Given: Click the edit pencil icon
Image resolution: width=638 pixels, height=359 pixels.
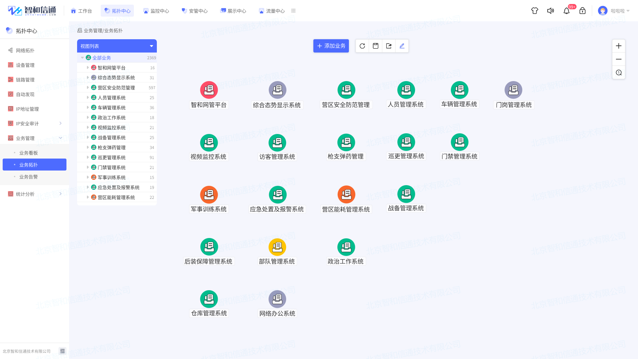Looking at the screenshot, I should [402, 46].
